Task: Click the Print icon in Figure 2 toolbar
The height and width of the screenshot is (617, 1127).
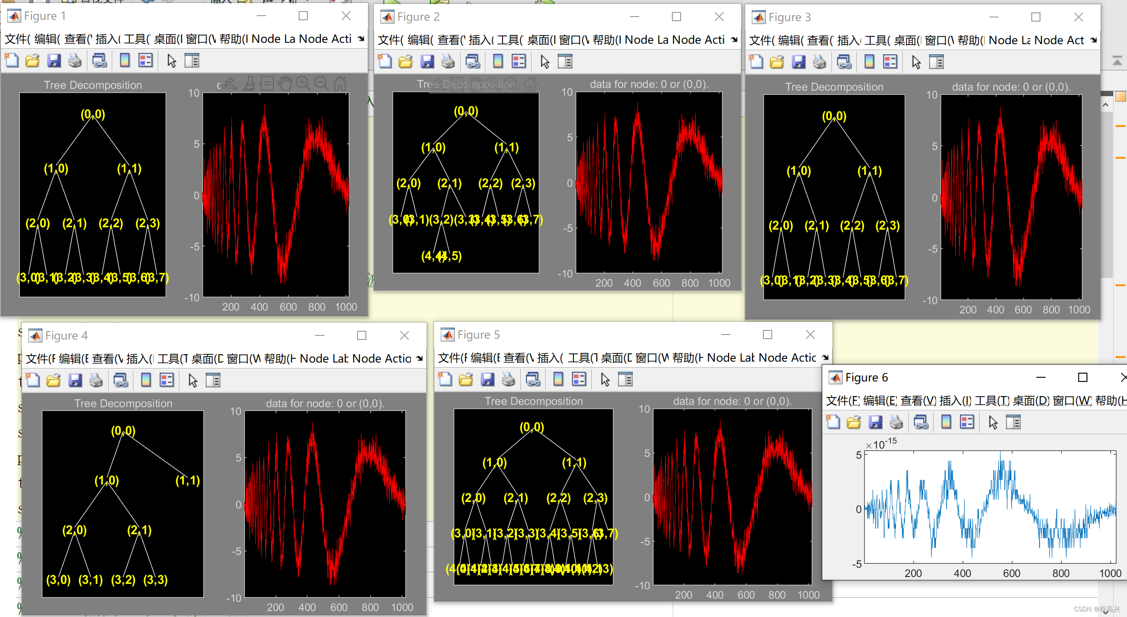Action: [x=448, y=61]
